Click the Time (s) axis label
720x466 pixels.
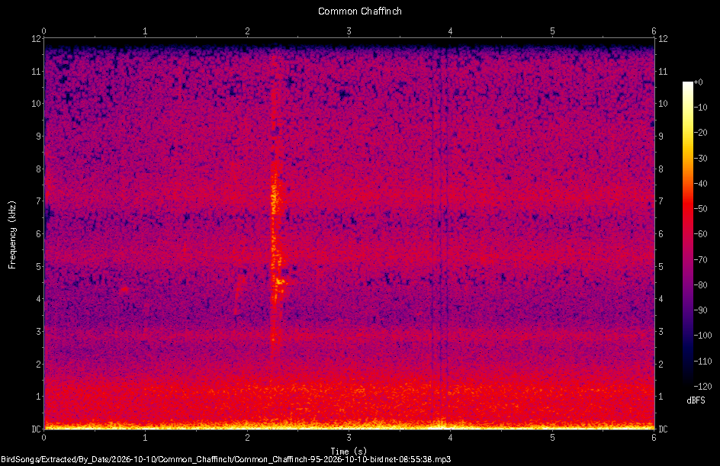click(x=349, y=452)
